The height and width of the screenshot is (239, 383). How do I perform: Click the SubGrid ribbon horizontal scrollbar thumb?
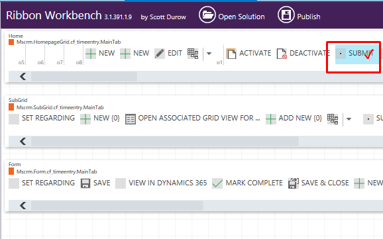pos(165,142)
